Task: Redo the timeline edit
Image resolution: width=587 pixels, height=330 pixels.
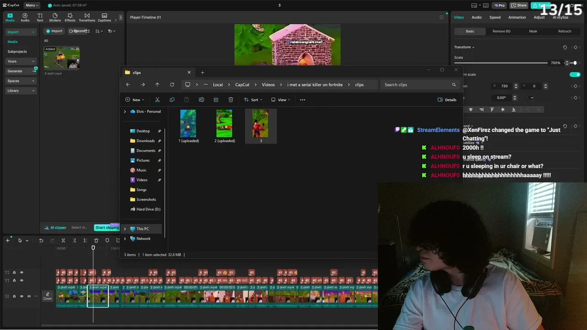Action: pyautogui.click(x=52, y=241)
